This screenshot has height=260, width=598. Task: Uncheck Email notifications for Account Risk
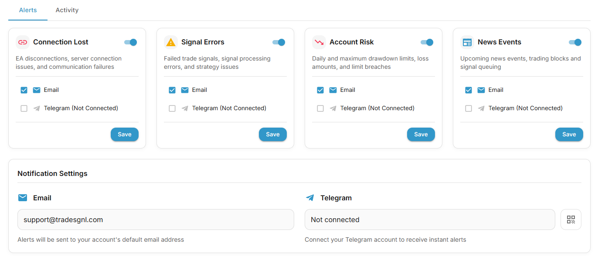[x=320, y=90]
